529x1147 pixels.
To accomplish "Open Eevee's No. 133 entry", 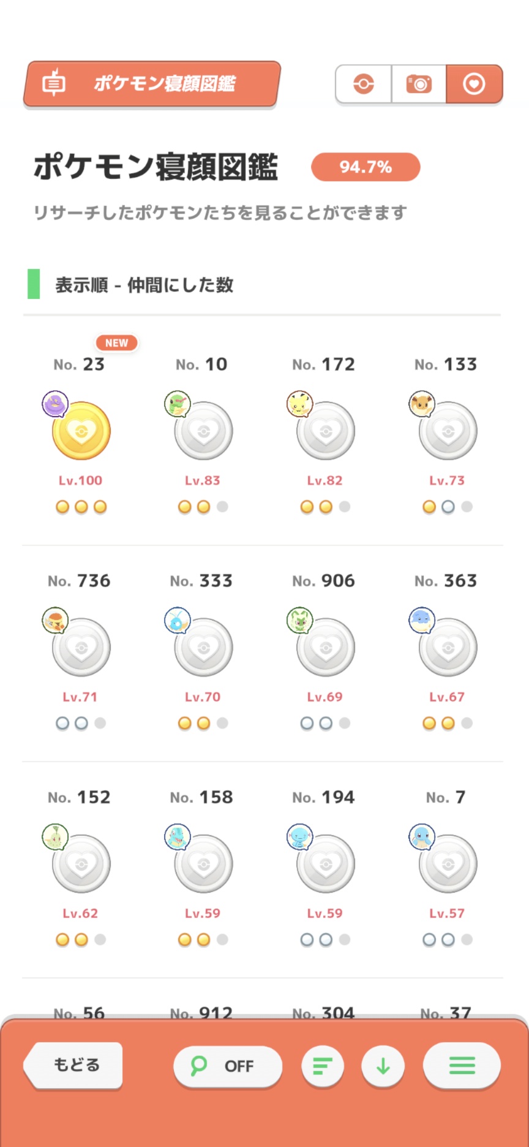I will (x=448, y=431).
